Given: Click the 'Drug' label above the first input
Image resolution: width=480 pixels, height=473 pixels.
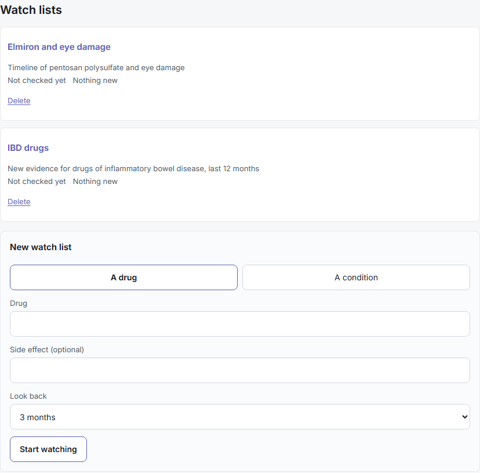Looking at the screenshot, I should 19,303.
